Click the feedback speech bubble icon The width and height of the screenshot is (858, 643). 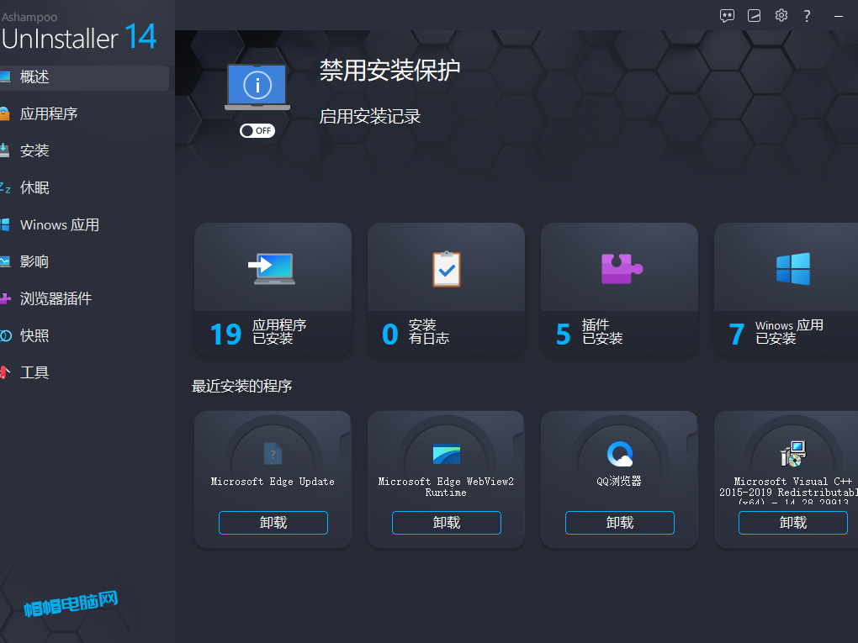coord(726,15)
